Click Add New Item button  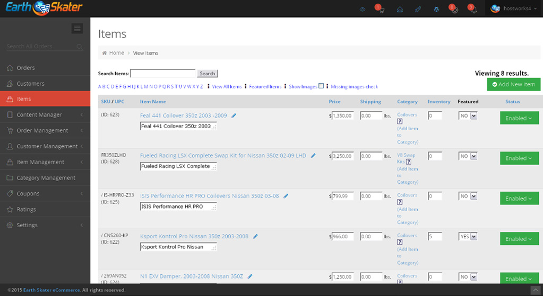514,84
